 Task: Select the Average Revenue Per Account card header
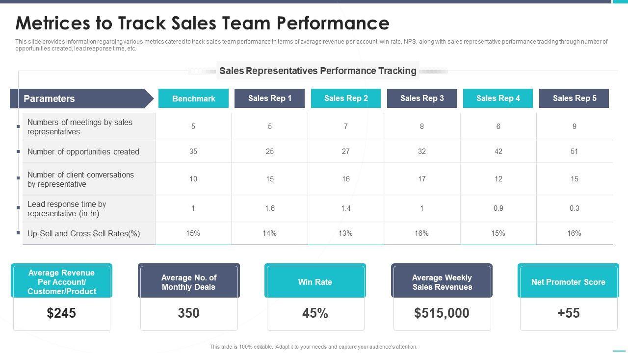tap(61, 282)
